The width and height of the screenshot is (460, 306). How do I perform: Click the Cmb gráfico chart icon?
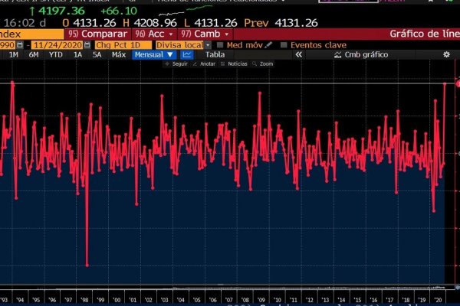[x=337, y=55]
